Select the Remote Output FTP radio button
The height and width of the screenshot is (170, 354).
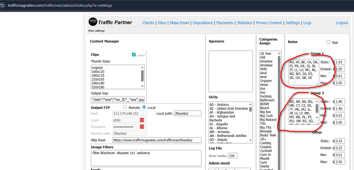point(125,107)
